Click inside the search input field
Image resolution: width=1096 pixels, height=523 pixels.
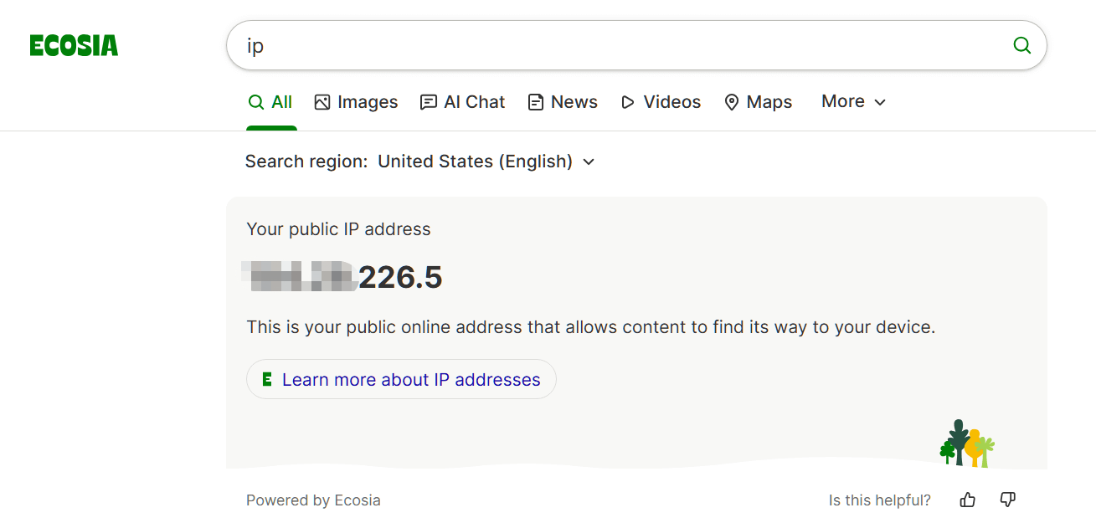620,46
